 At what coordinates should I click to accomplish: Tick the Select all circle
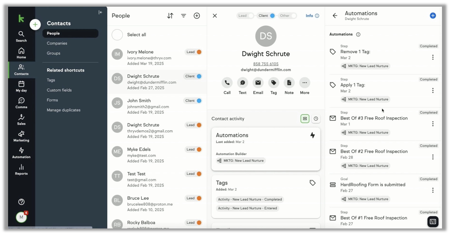[x=117, y=35]
